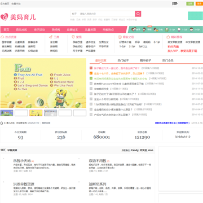The width and height of the screenshot is (203, 203).
Task: Click inside the search input field
Action: [x=106, y=14]
